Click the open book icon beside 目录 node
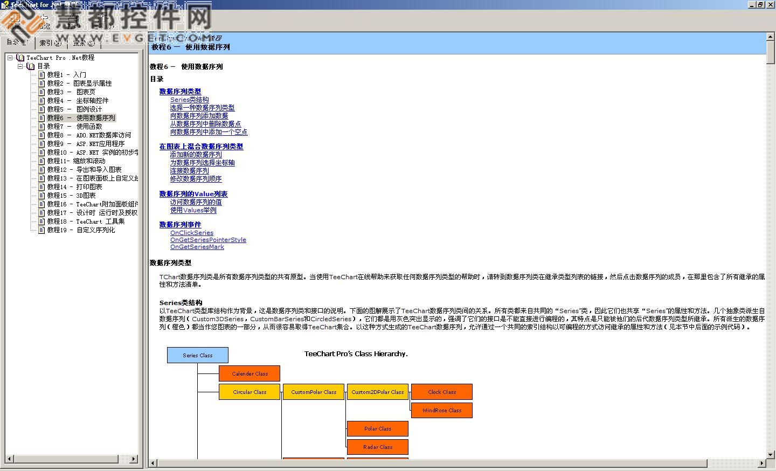This screenshot has width=776, height=471. coord(31,66)
